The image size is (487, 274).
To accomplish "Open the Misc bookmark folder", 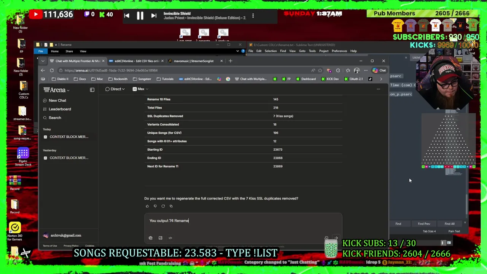I will tap(97, 79).
